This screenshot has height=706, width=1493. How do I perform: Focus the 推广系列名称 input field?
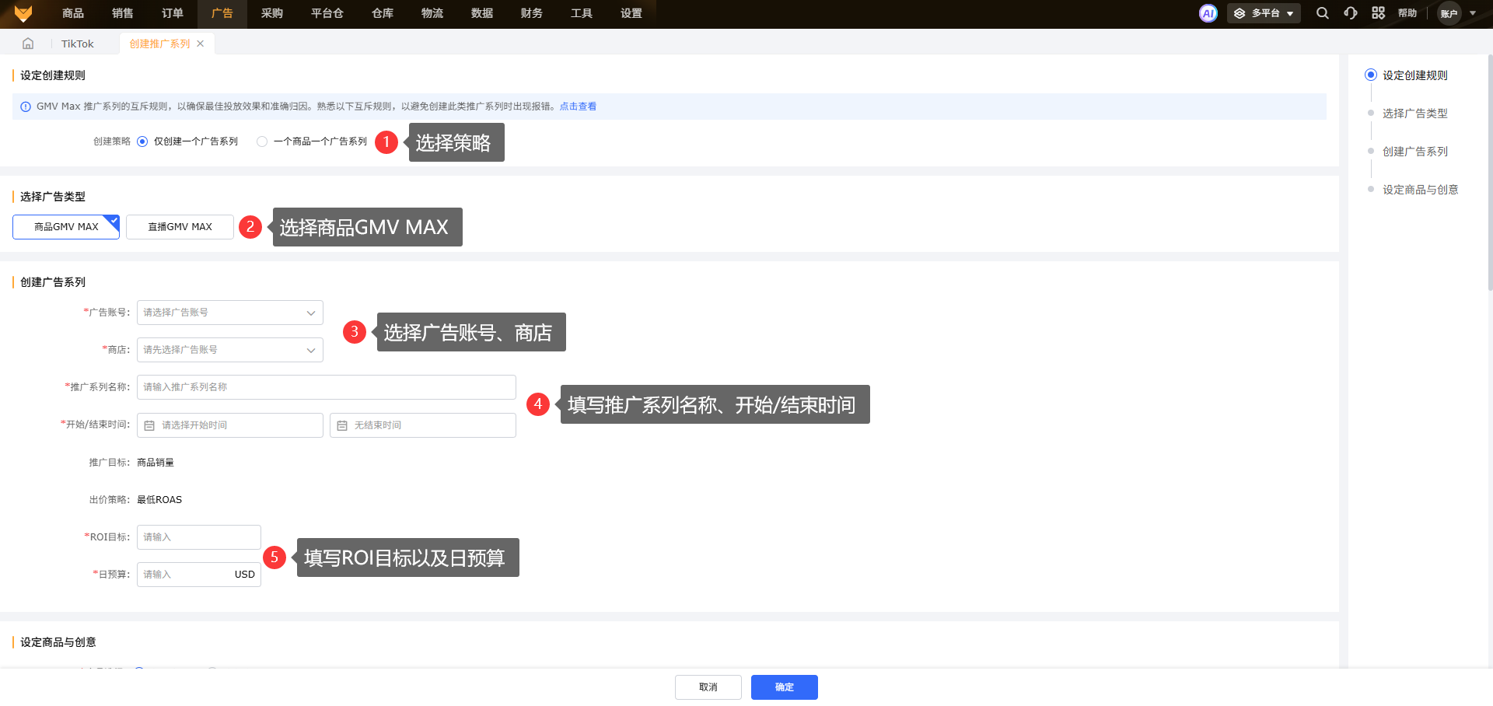(x=327, y=387)
